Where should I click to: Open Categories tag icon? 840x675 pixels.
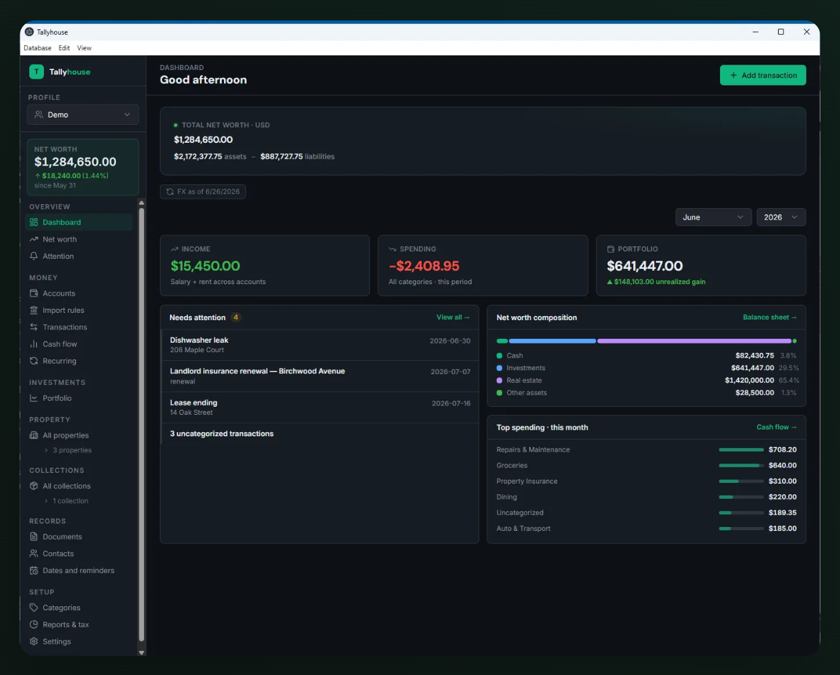(34, 608)
